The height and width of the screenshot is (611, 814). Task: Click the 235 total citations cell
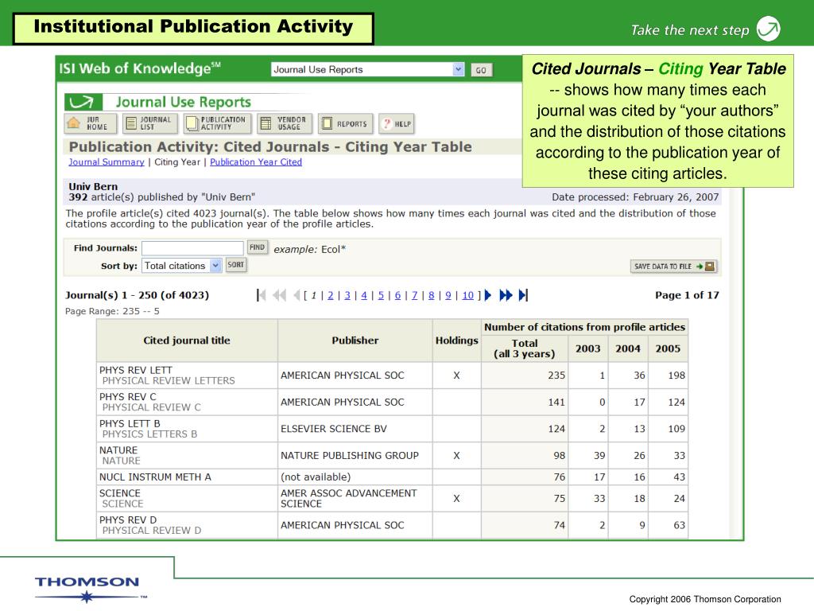[x=525, y=376]
